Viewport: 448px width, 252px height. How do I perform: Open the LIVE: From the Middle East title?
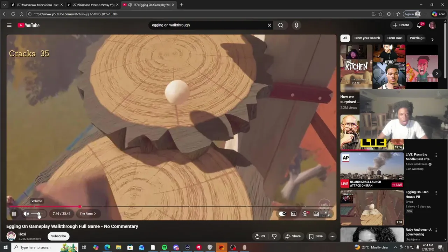(x=419, y=157)
